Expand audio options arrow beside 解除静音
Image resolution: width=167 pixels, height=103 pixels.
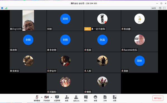[x=42, y=97]
